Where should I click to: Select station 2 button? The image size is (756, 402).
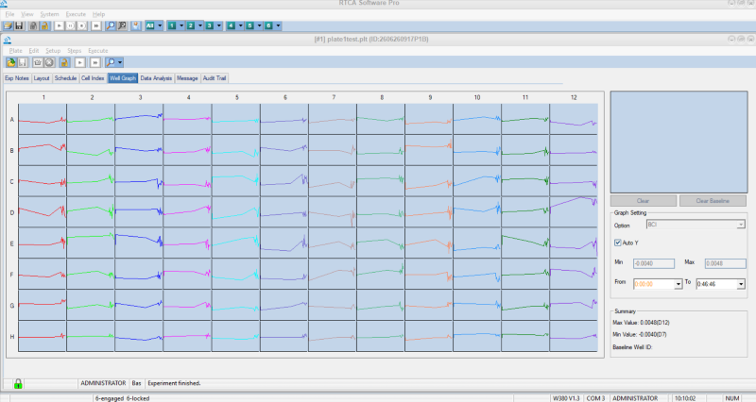pos(191,26)
